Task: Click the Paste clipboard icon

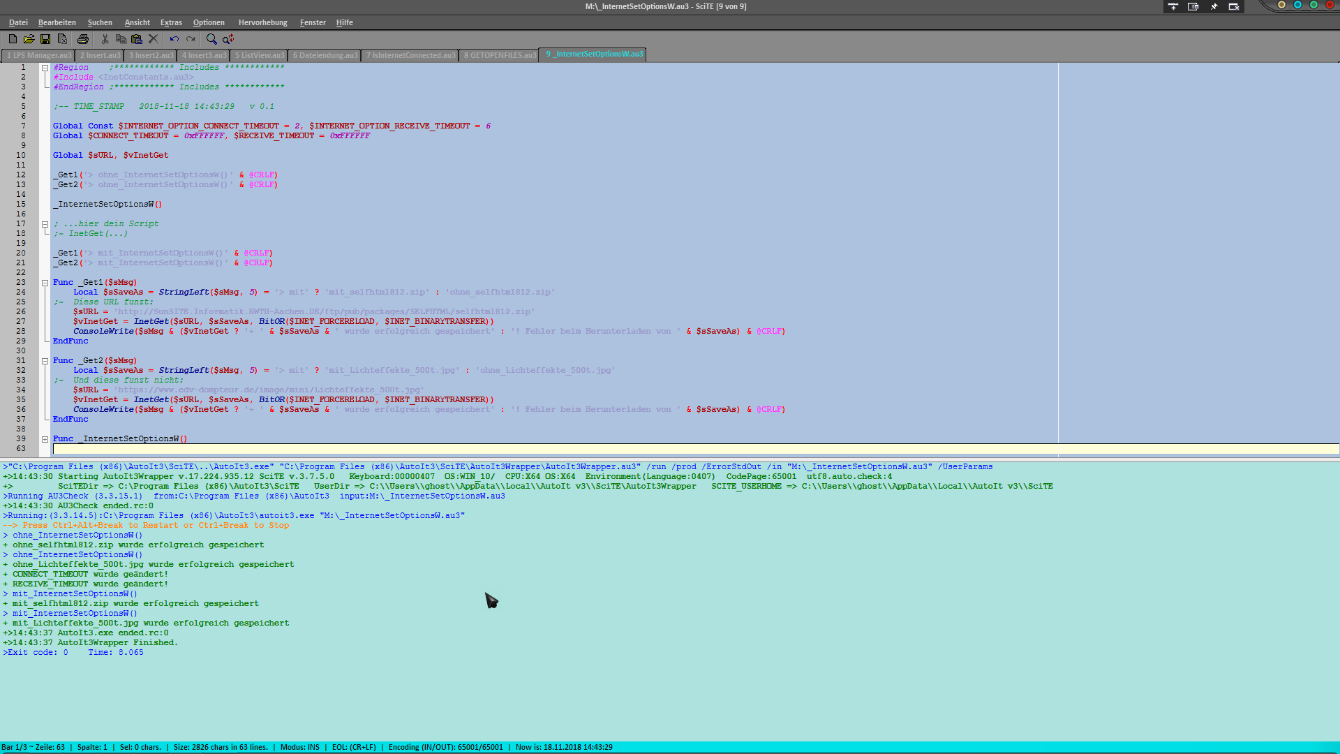Action: coord(137,39)
